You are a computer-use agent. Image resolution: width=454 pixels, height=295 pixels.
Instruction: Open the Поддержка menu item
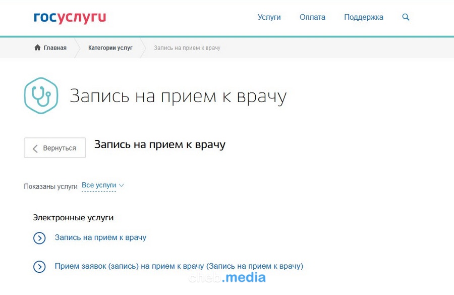click(x=363, y=17)
